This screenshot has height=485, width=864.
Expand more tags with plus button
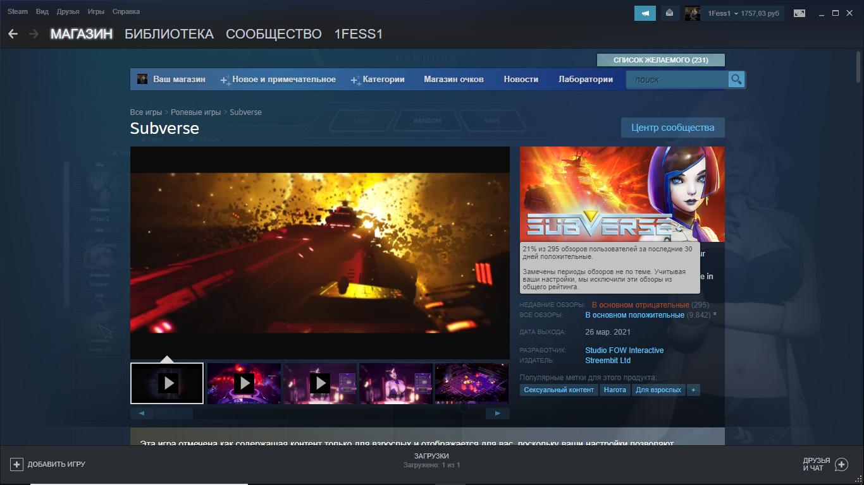(693, 390)
